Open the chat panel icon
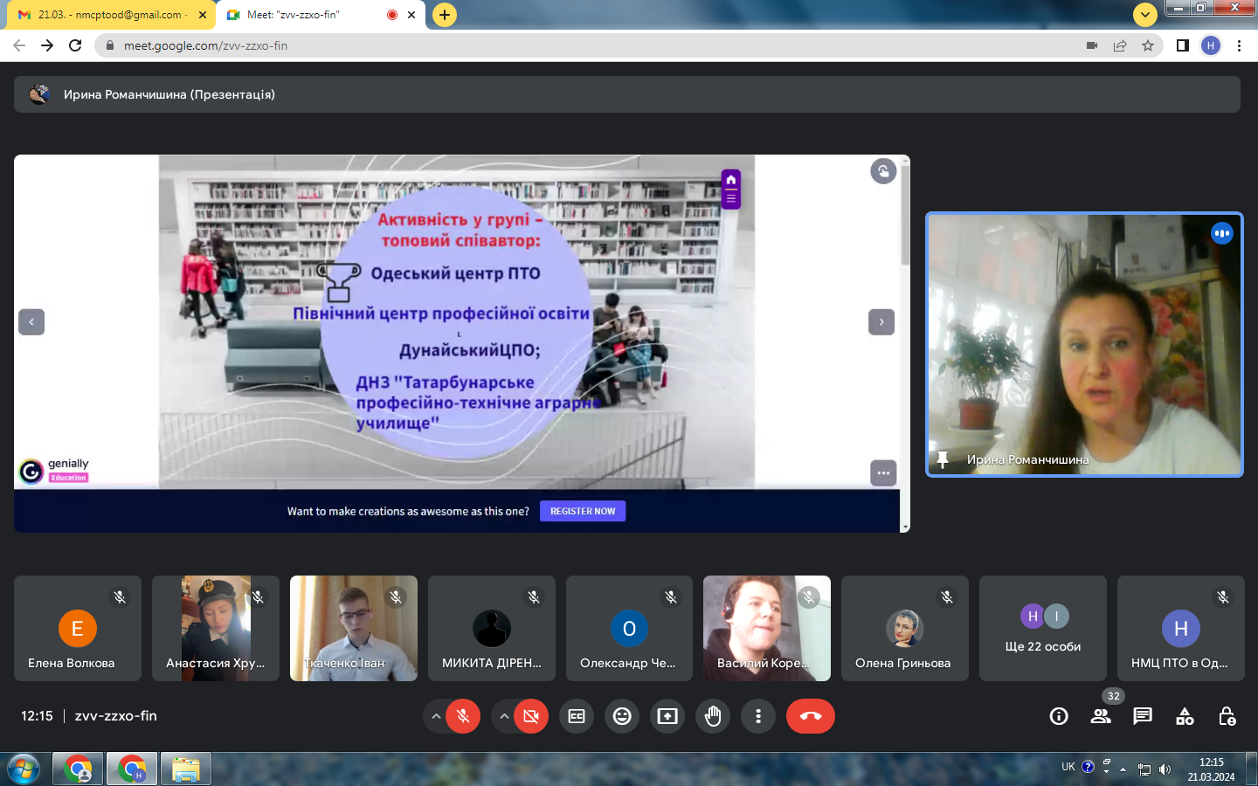This screenshot has width=1258, height=786. point(1143,716)
